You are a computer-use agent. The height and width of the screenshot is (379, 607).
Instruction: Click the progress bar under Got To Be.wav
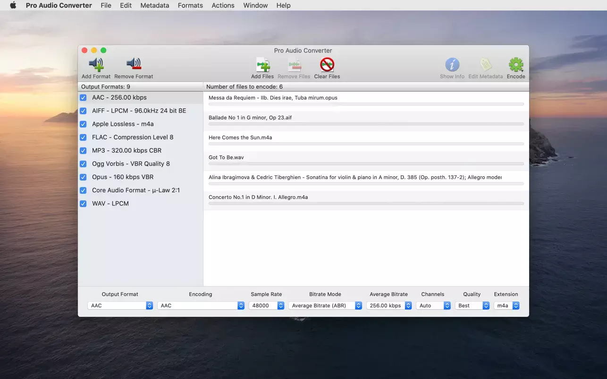[366, 164]
